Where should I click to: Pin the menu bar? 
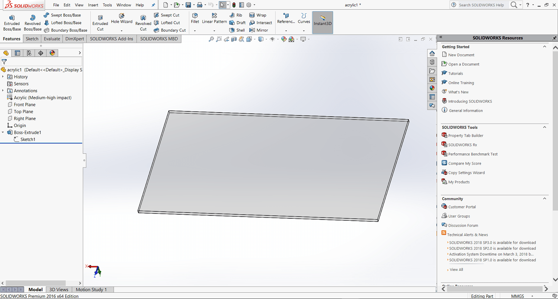pyautogui.click(x=153, y=5)
